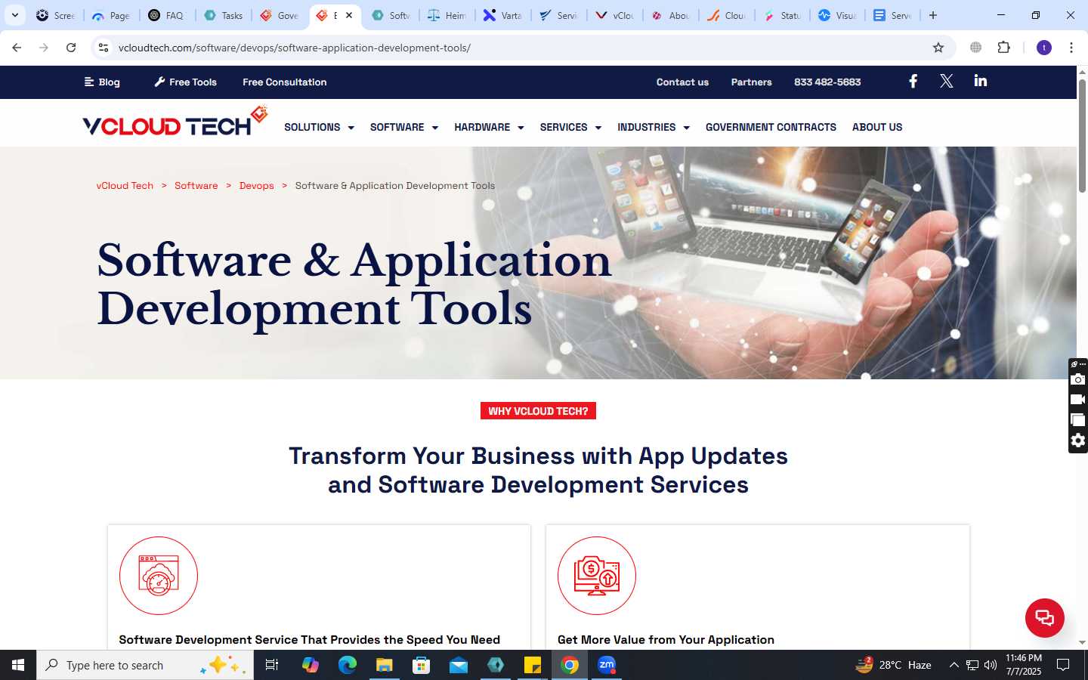Open the notifications center icon
The height and width of the screenshot is (680, 1088).
tap(1063, 665)
